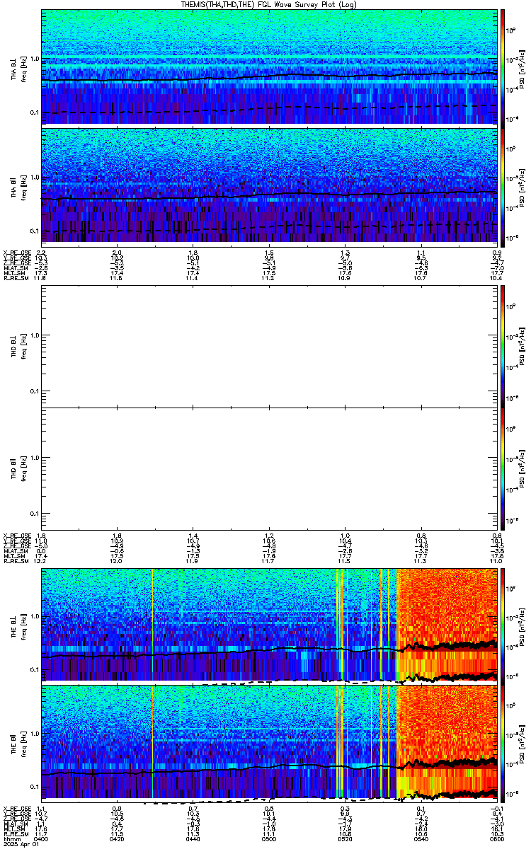531x849 pixels.
Task: Click the 1.0 frequency tick of THD B-perpendicular panel
Action: (x=35, y=335)
